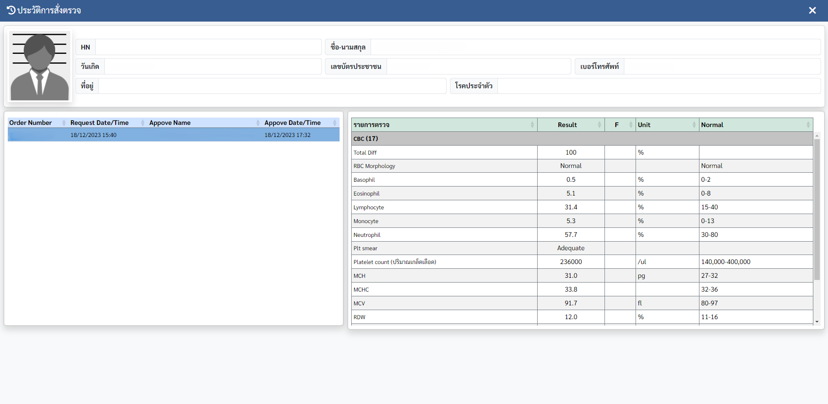Select the order row dated 18/12/2023 15:40
Viewport: 828px width, 404px height.
[x=173, y=135]
